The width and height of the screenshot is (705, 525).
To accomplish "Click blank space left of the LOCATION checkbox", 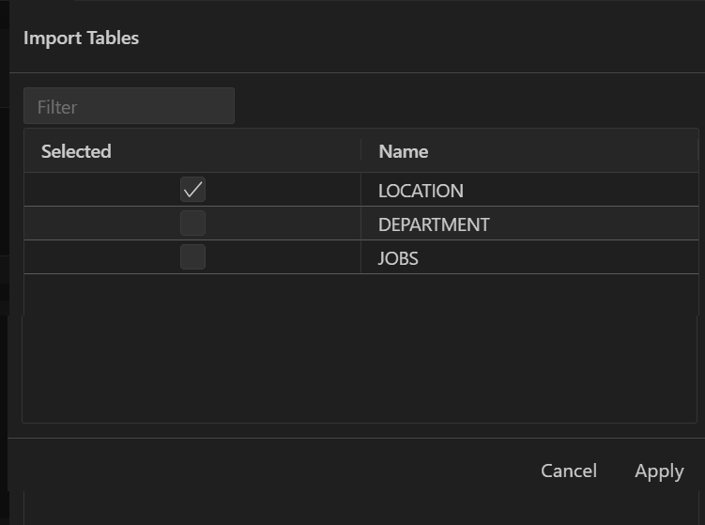I will point(94,190).
